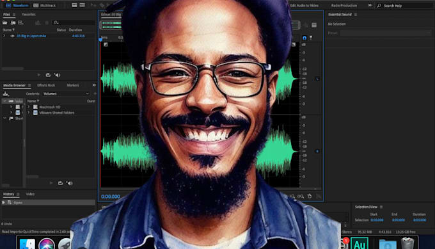Image resolution: width=435 pixels, height=249 pixels.
Task: Open Finder from the Dock
Action: (27, 244)
